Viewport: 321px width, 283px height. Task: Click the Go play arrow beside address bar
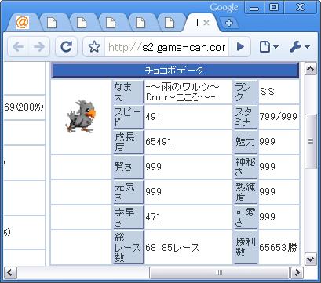[x=240, y=47]
